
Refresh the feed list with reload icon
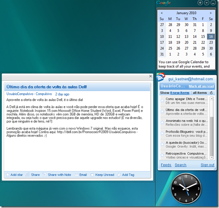click(211, 93)
